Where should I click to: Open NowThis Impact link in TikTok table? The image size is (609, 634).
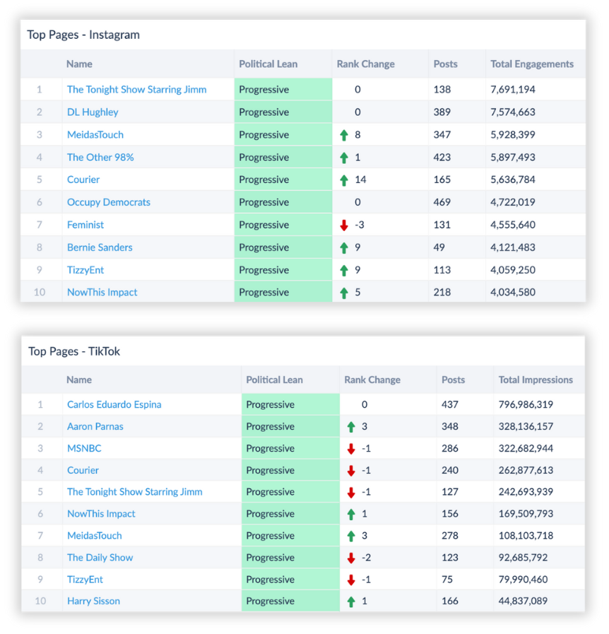(x=101, y=514)
